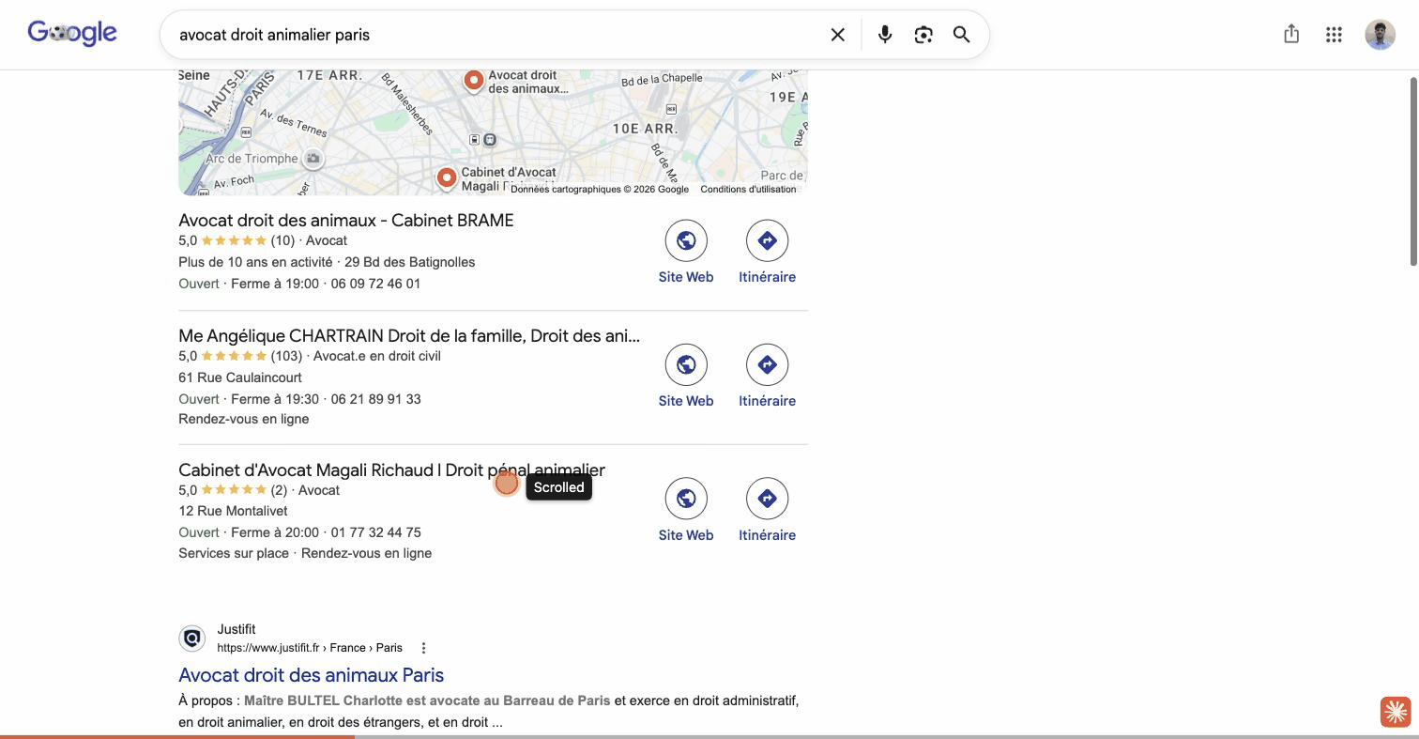The height and width of the screenshot is (739, 1419).
Task: Open the Google account avatar
Action: click(x=1380, y=35)
